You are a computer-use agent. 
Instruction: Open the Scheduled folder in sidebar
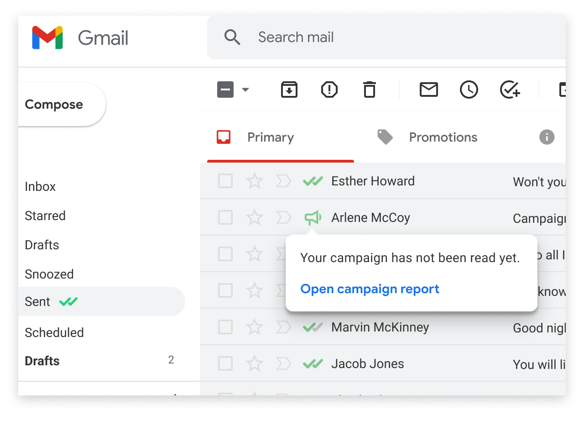(x=54, y=332)
